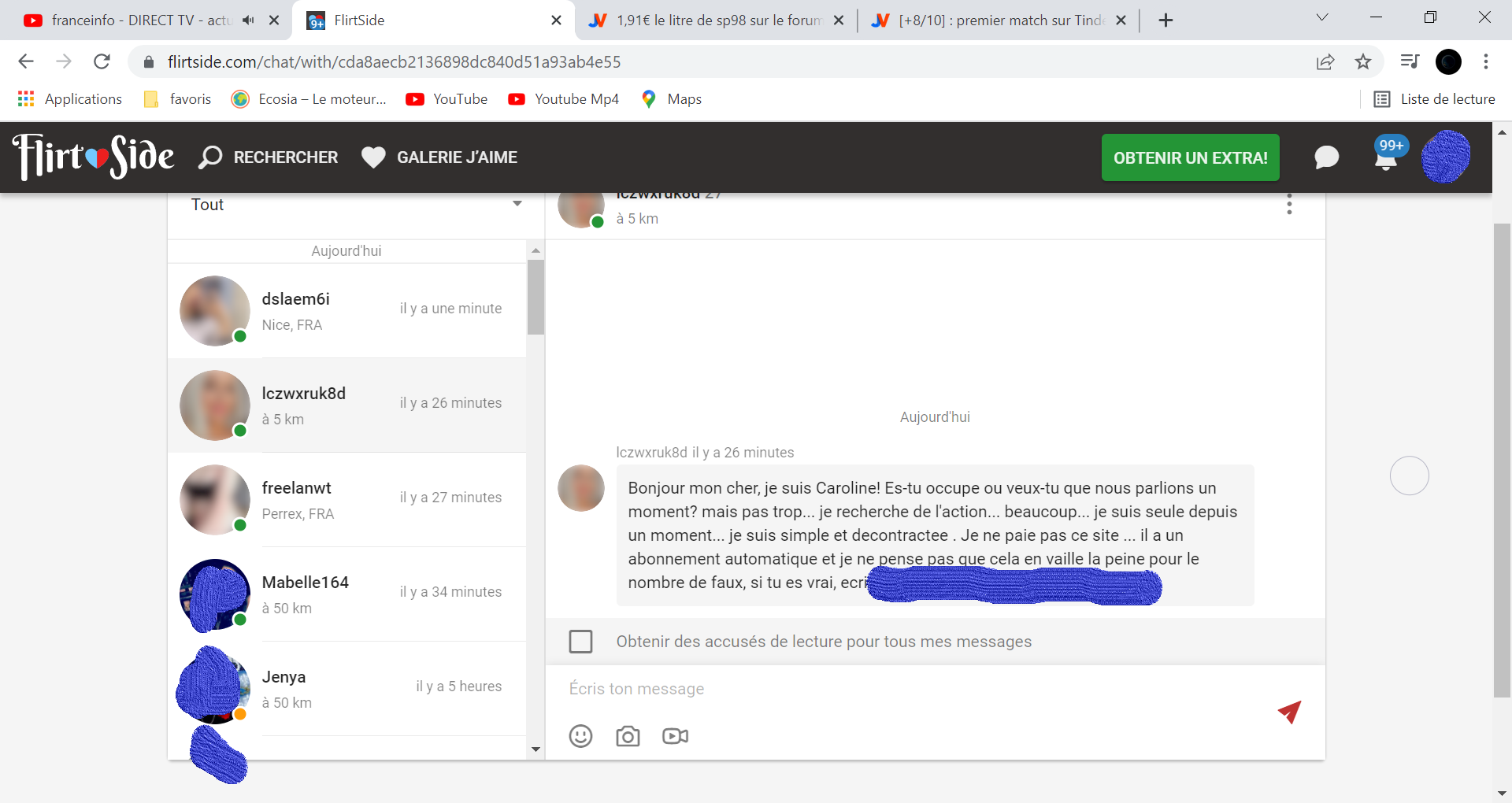Viewport: 1512px width, 803px height.
Task: Click the share page icon in address bar
Action: 1325,61
